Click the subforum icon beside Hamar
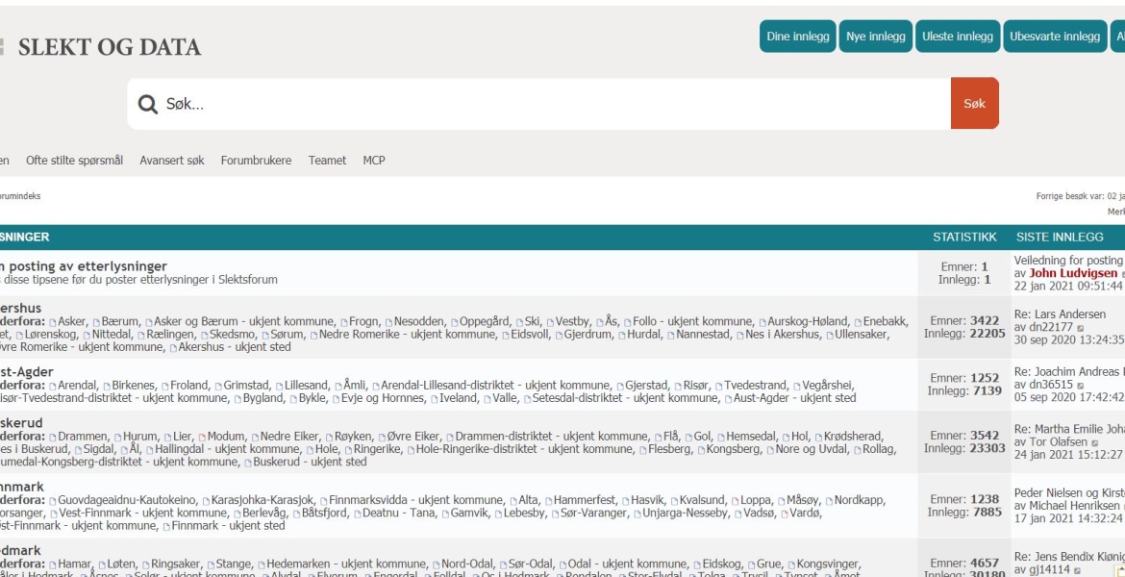The image size is (1125, 577). (52, 564)
